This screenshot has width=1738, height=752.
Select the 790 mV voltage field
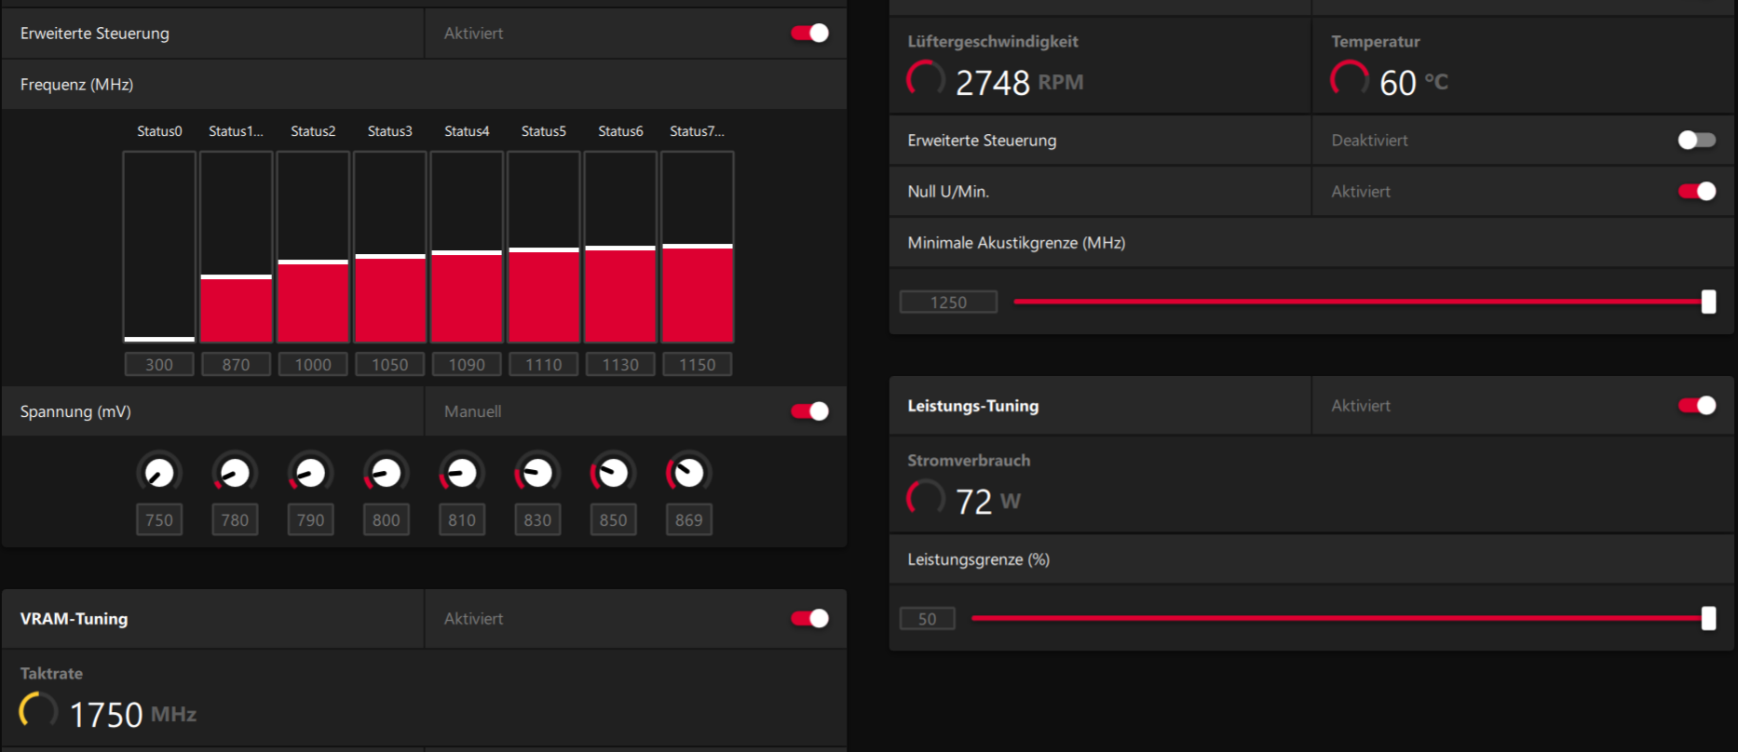coord(310,520)
